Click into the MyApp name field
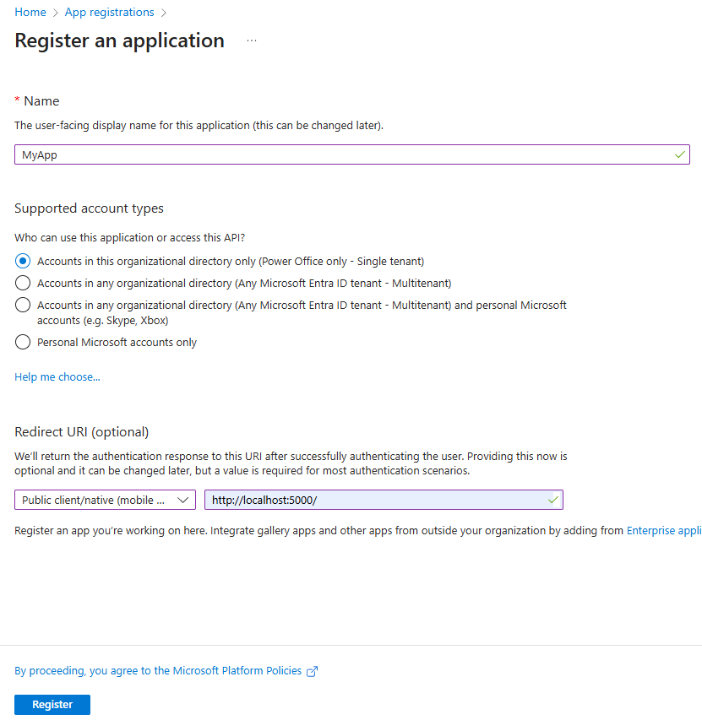702x720 pixels. [x=338, y=155]
